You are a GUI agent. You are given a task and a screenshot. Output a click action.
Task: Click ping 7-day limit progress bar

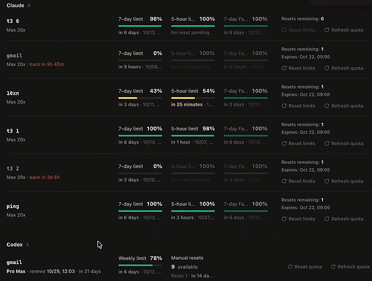tap(140, 211)
